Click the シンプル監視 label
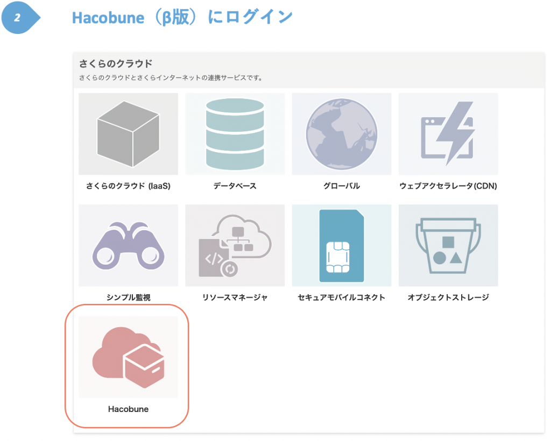The image size is (551, 441). coord(128,298)
